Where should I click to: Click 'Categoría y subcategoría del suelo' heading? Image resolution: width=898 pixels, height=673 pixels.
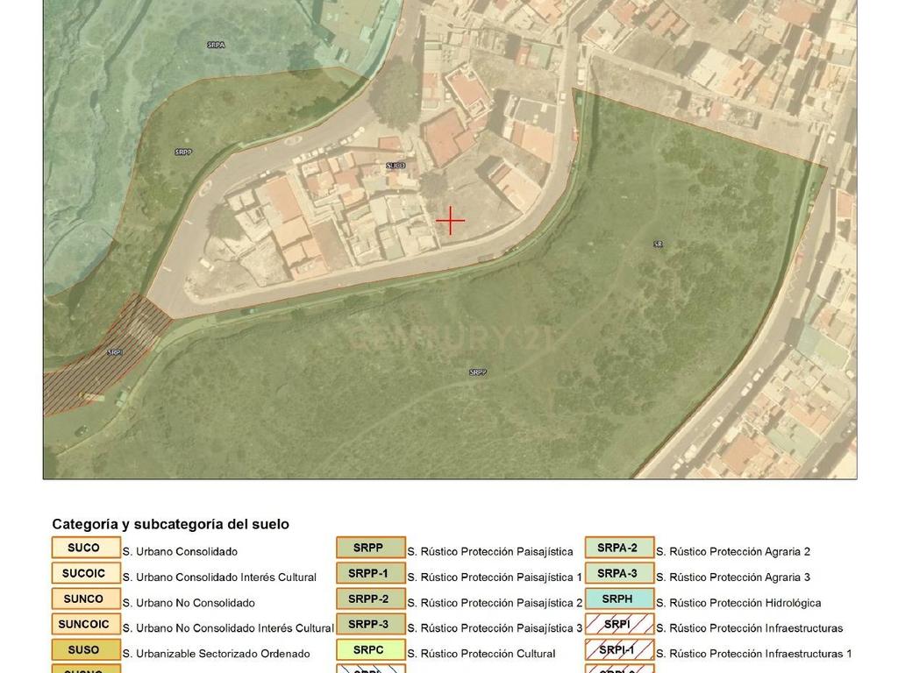pos(171,524)
